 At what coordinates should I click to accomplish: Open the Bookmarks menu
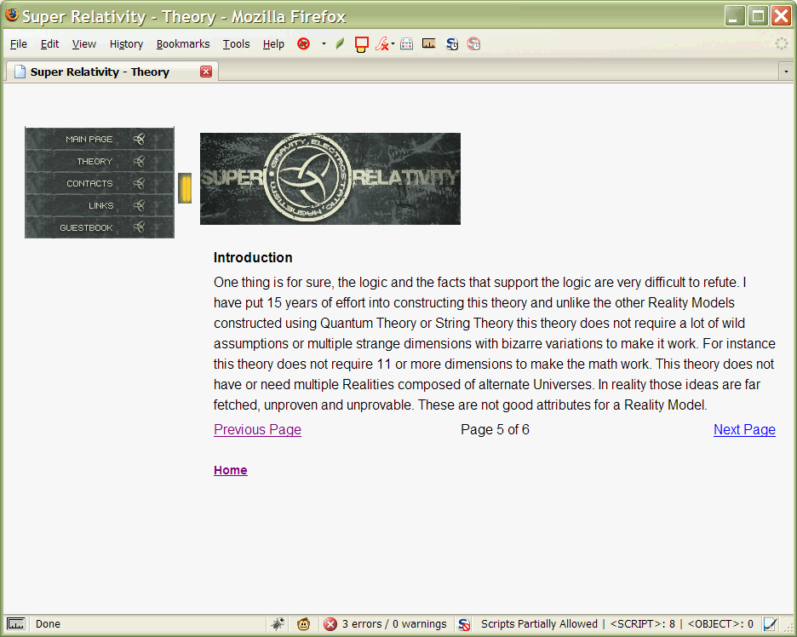click(183, 44)
